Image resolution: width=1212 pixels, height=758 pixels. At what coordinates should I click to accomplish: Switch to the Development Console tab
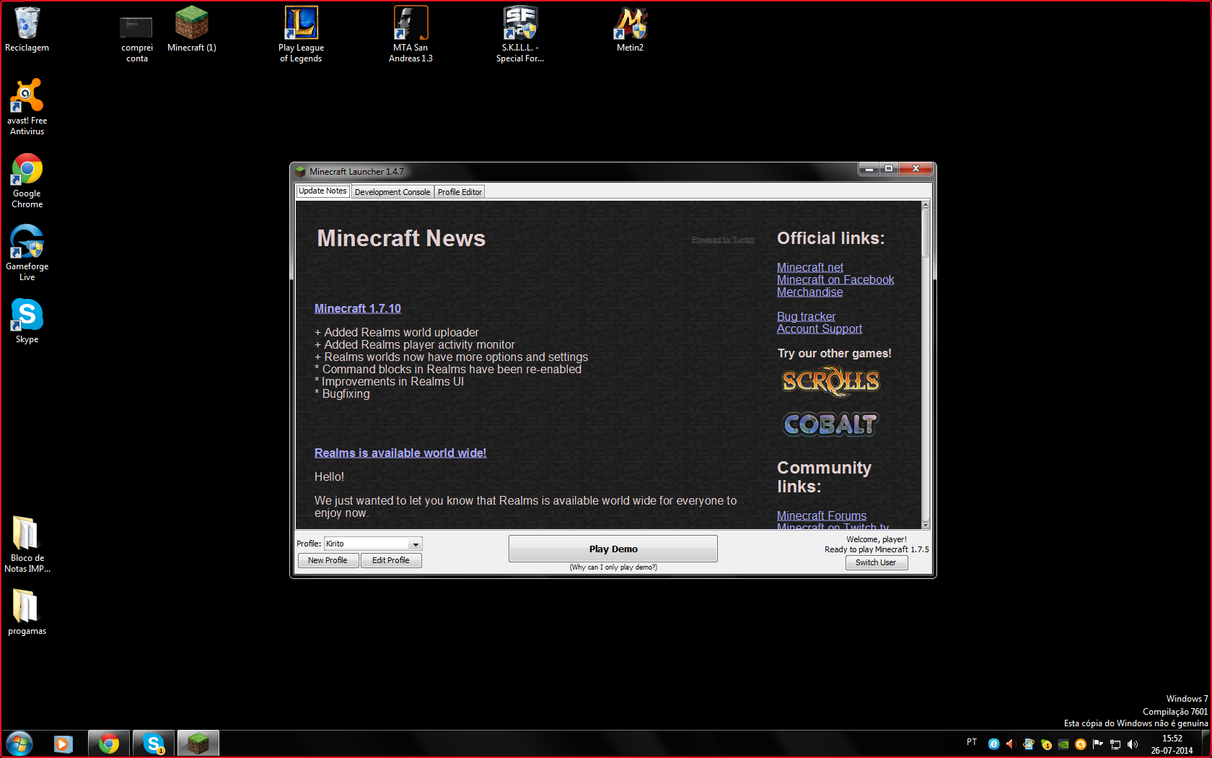coord(392,192)
